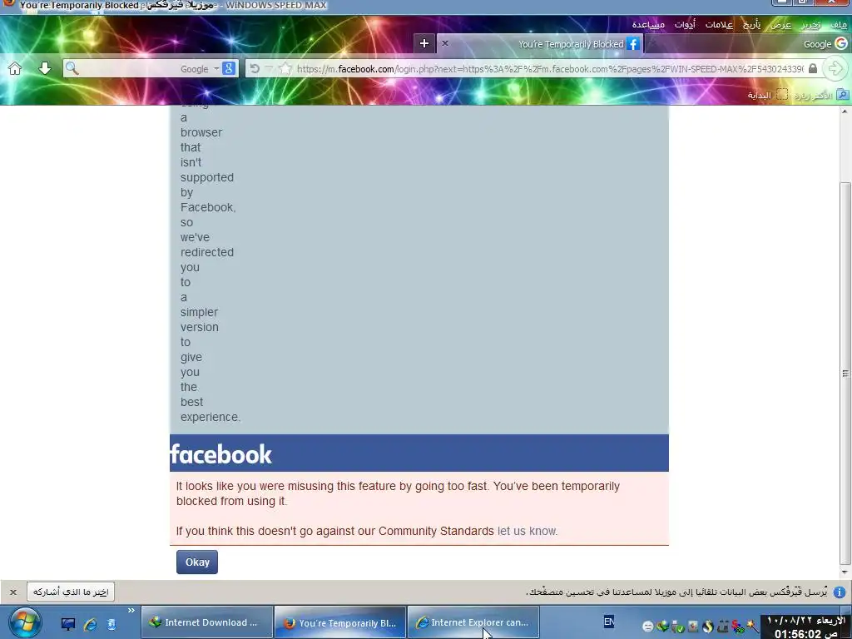Image resolution: width=852 pixels, height=639 pixels.
Task: Click the padlock site identity icon
Action: [x=812, y=68]
